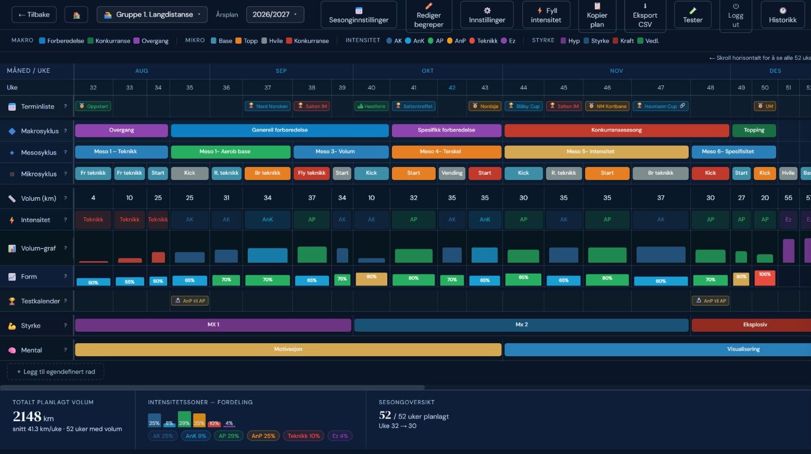Click Fyll intensitet lightning button
Image resolution: width=811 pixels, height=454 pixels.
(546, 15)
